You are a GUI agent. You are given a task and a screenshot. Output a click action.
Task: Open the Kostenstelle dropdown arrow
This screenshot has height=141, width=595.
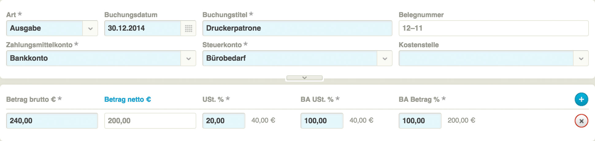click(x=581, y=59)
